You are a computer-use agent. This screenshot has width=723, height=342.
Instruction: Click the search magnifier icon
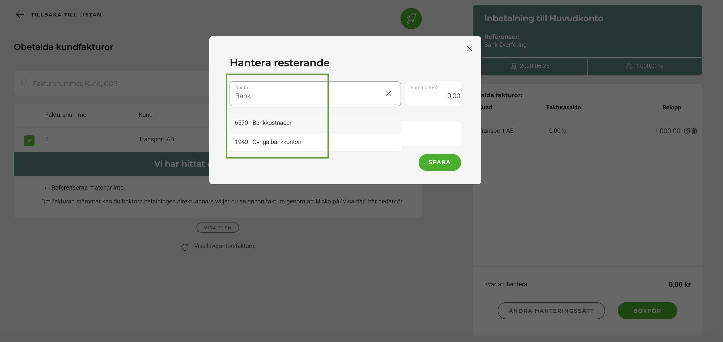25,83
